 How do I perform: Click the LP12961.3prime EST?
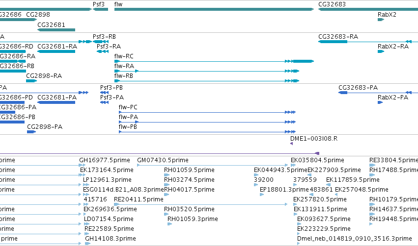click(x=107, y=180)
